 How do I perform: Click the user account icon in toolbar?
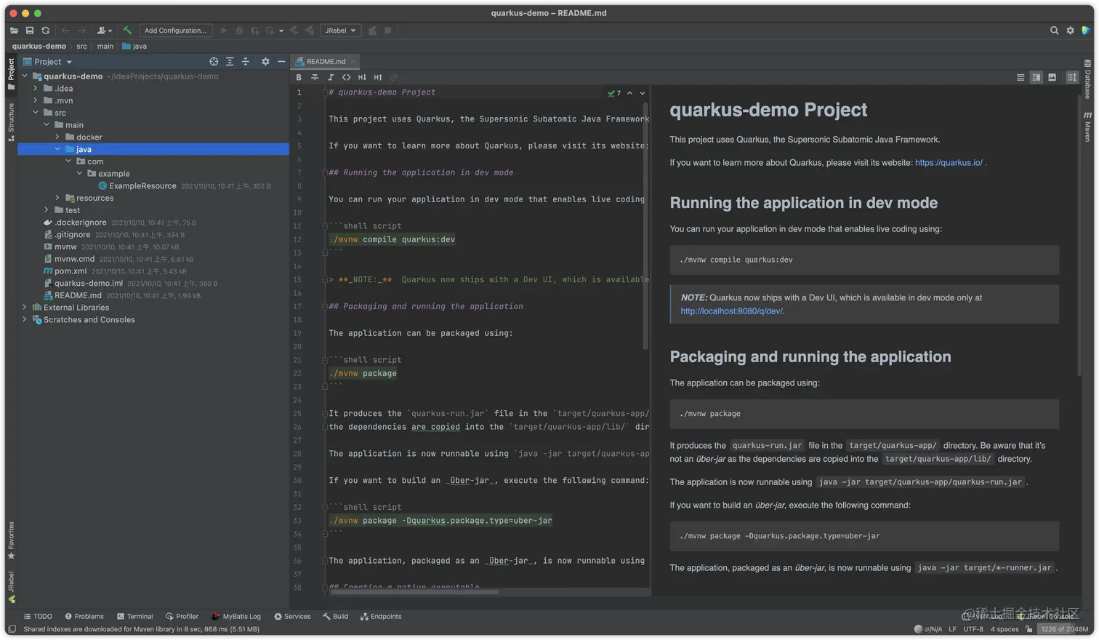point(105,31)
